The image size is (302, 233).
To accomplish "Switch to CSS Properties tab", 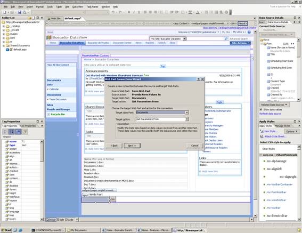I will click(x=28, y=126).
